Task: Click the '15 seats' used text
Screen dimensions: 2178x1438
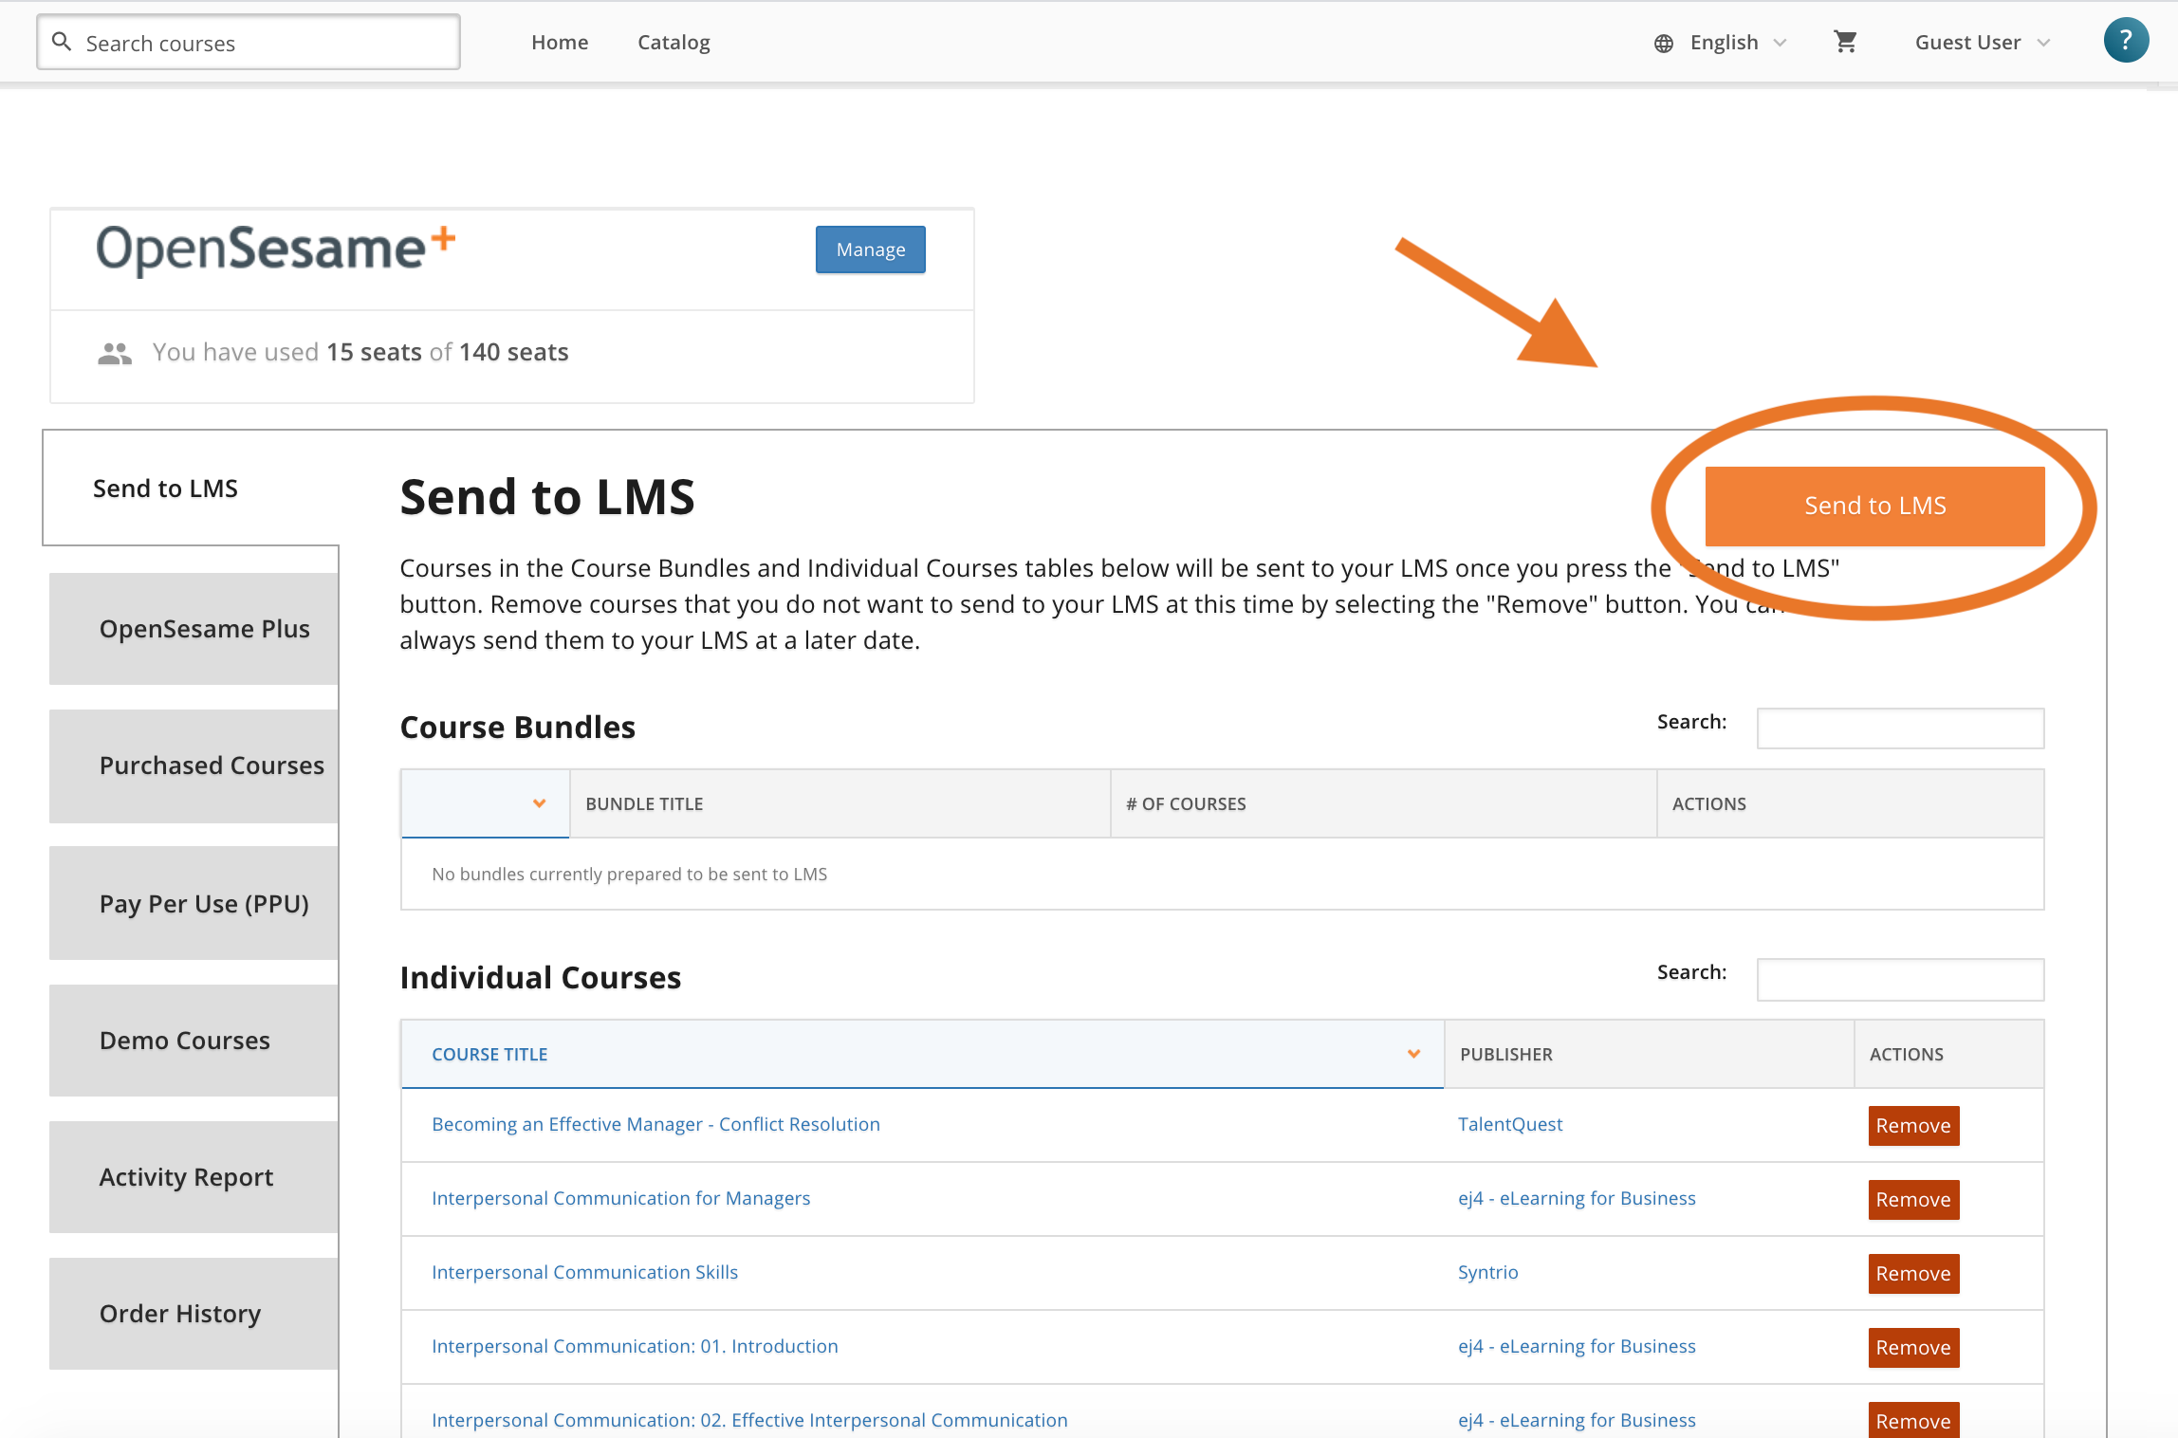Action: 374,352
